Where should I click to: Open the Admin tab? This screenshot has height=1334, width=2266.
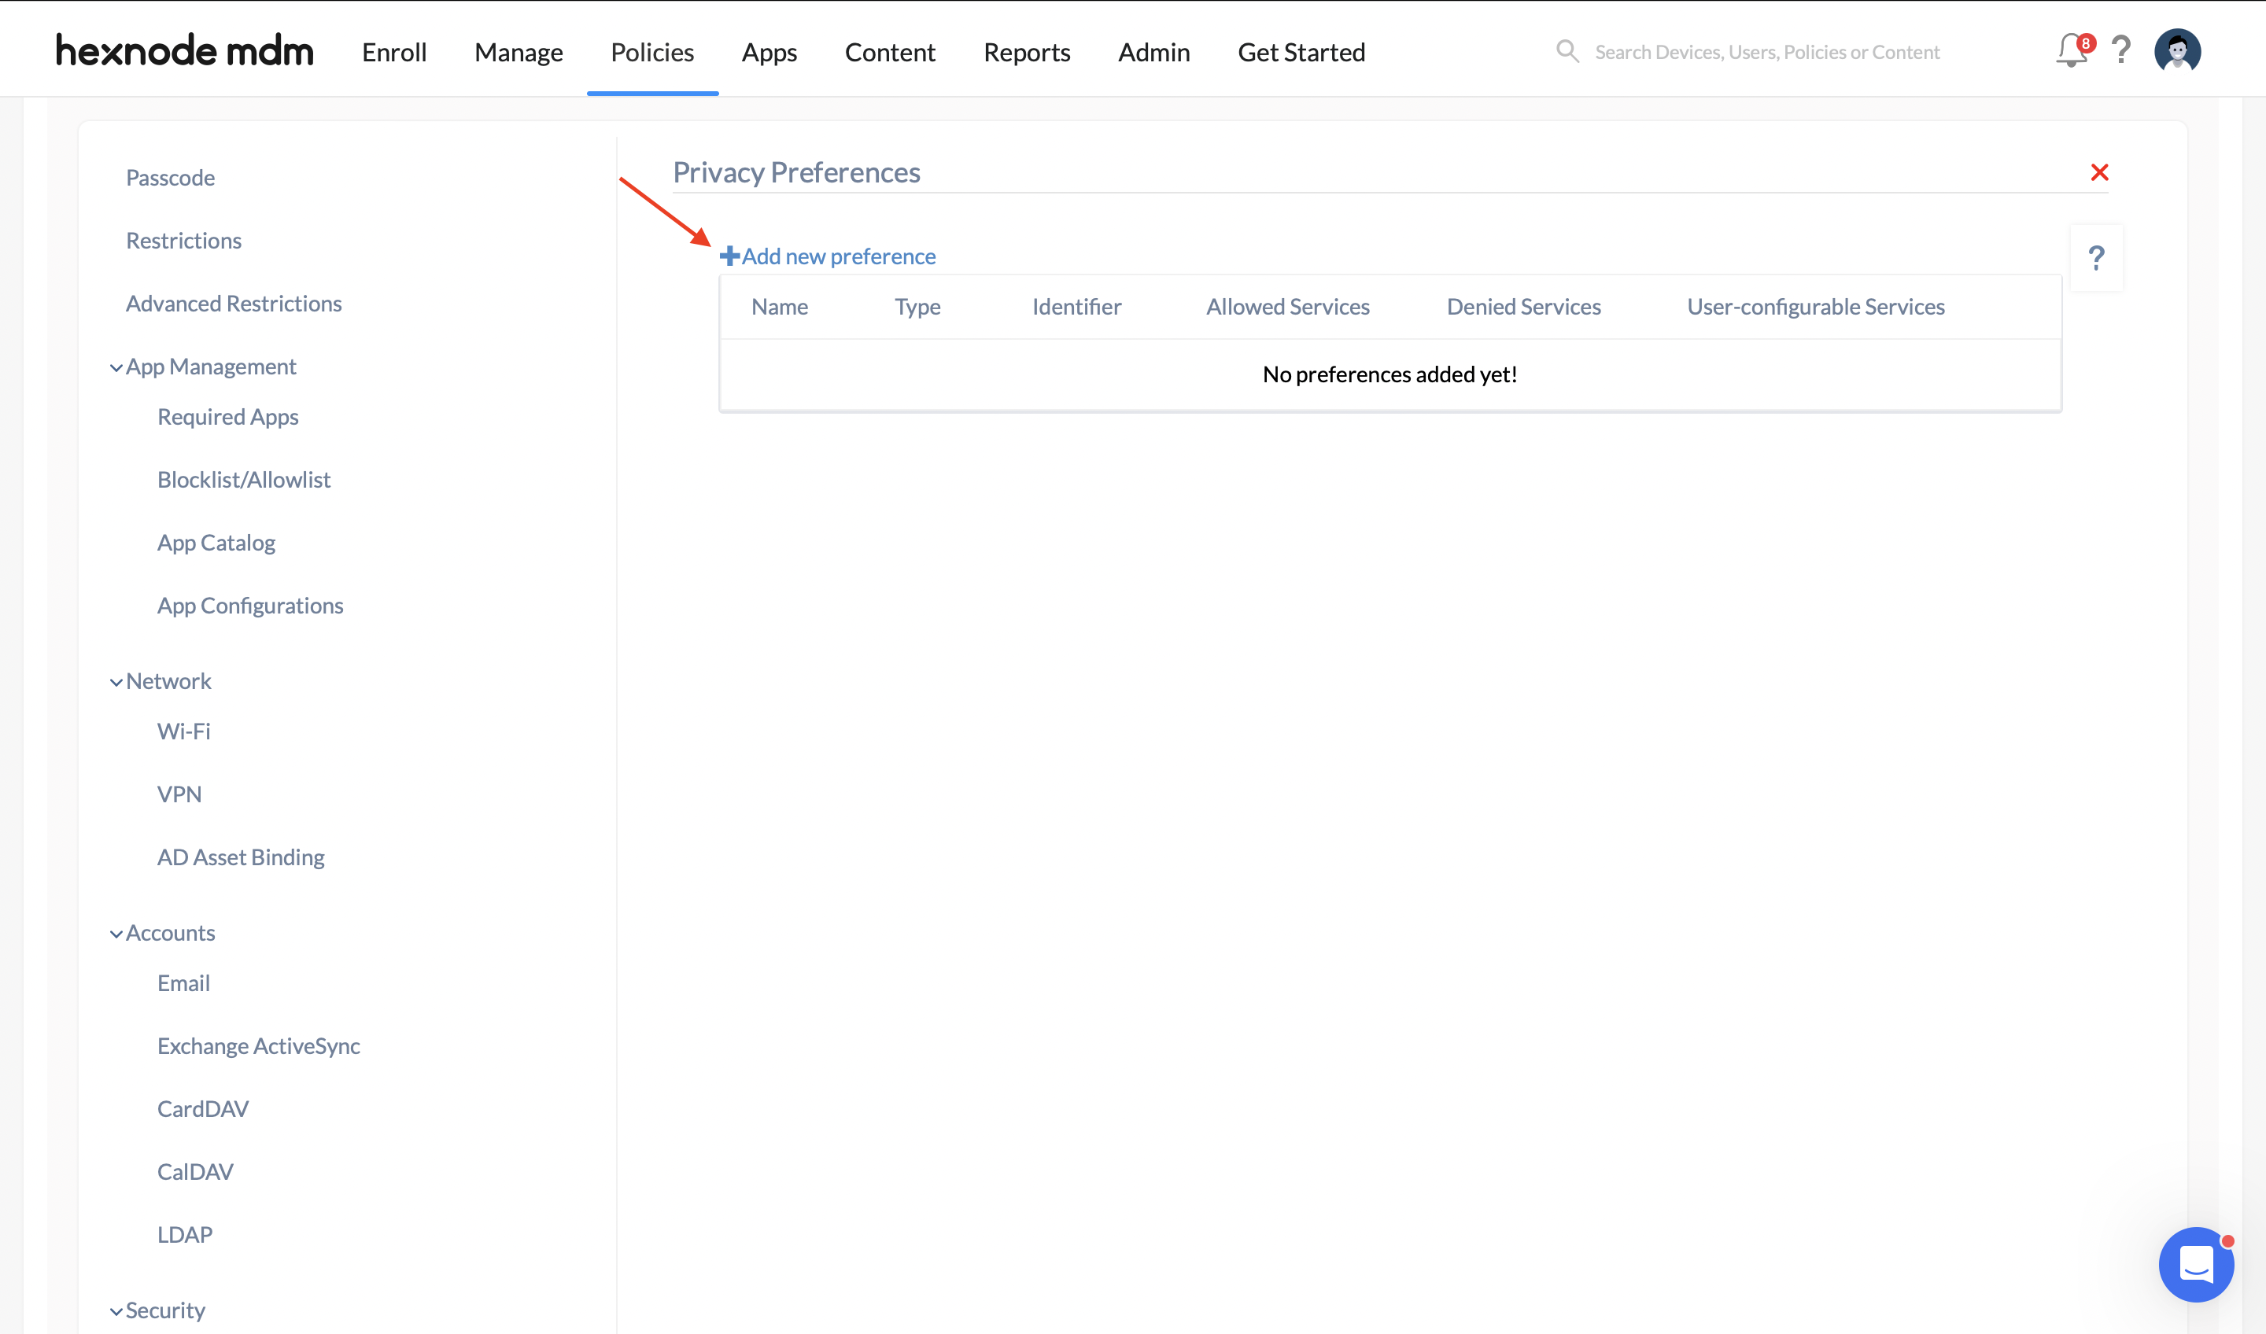[x=1153, y=52]
